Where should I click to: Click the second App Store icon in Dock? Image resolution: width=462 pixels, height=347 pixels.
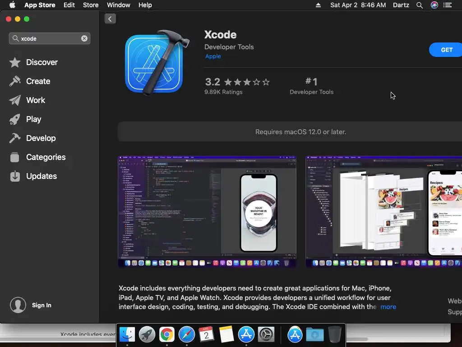click(295, 335)
